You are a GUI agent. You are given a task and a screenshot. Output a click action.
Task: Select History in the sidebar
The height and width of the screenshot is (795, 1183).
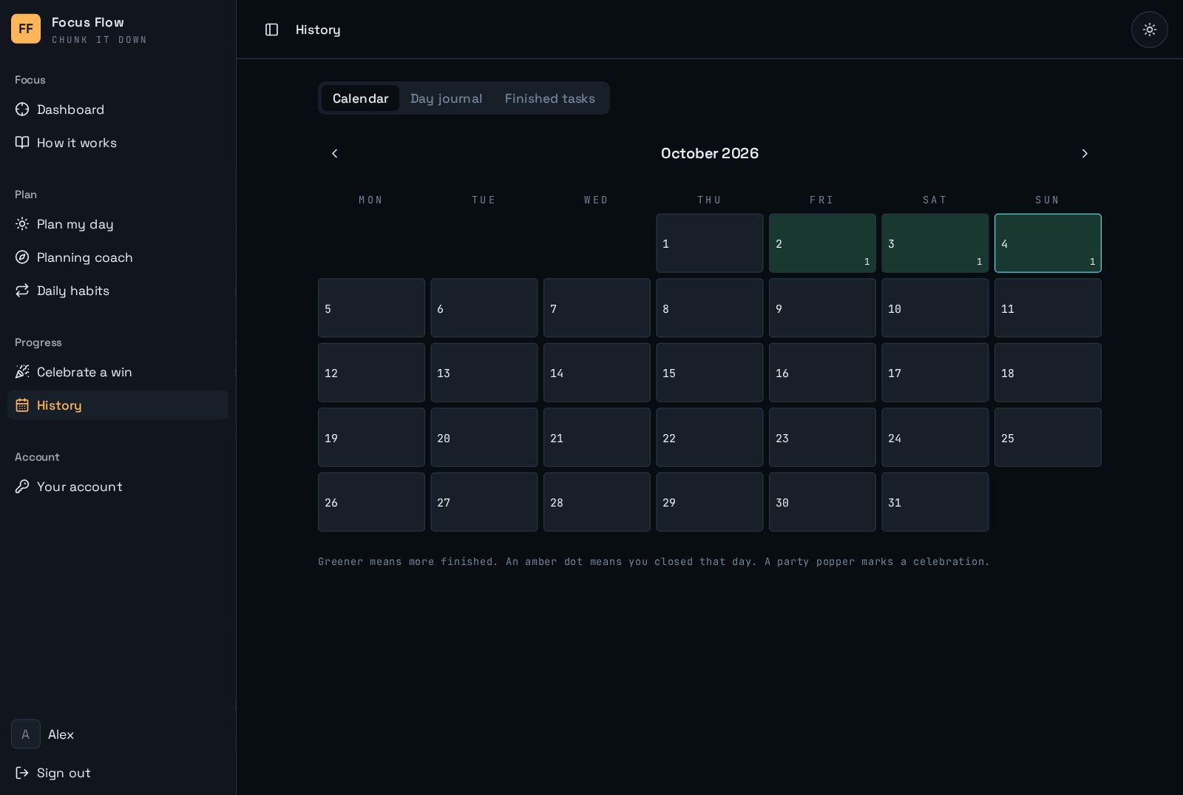[x=118, y=405]
